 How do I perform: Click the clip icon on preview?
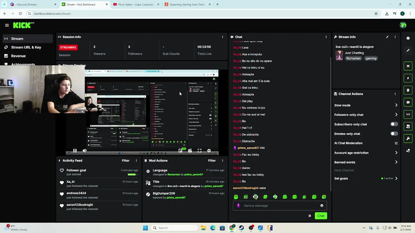[x=190, y=150]
